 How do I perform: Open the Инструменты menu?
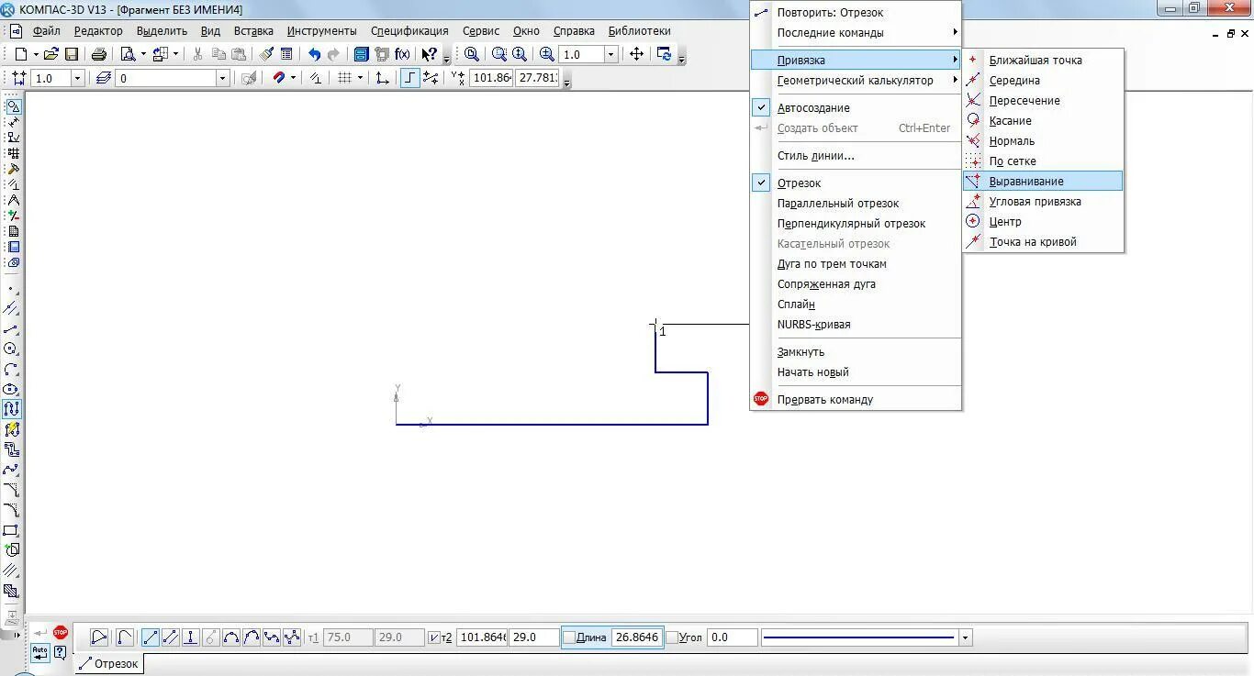click(321, 31)
